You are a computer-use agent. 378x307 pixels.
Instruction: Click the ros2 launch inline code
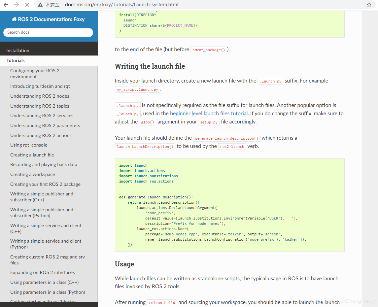tap(232, 147)
